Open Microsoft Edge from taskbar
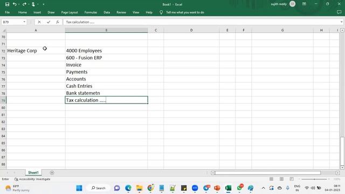Screen dimensions: 345x194 pos(128,188)
